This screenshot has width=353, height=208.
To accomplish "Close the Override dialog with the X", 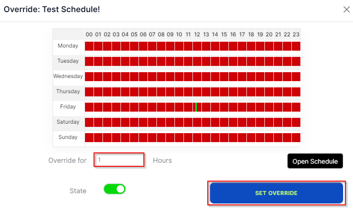I will [x=346, y=9].
